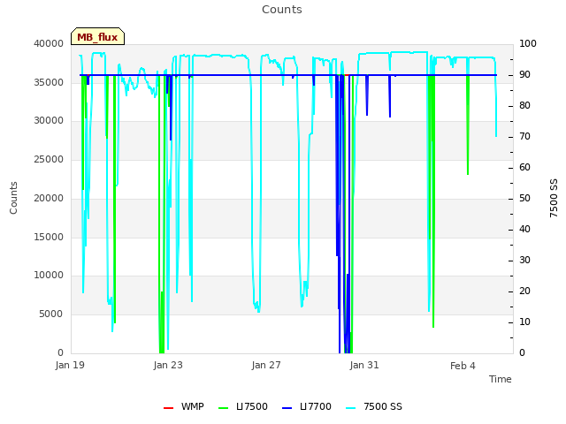Image resolution: width=566 pixels, height=424 pixels.
Task: Click the 100 right axis value
Action: 528,43
